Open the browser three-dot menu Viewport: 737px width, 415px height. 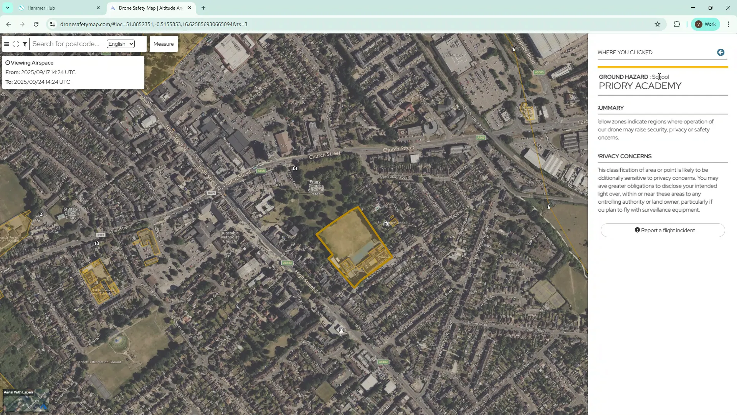click(728, 24)
